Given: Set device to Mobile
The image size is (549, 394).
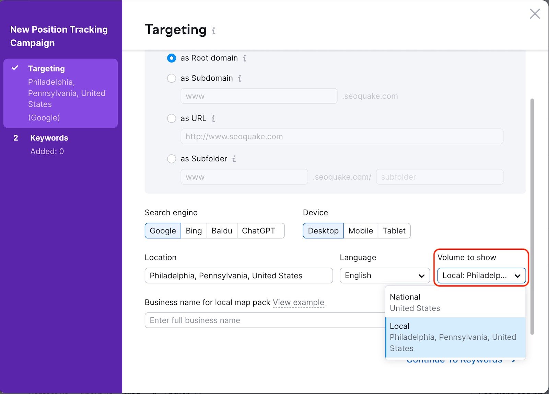Looking at the screenshot, I should [360, 231].
